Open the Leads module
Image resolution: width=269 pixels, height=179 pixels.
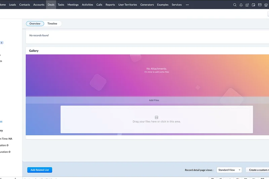pos(12,5)
